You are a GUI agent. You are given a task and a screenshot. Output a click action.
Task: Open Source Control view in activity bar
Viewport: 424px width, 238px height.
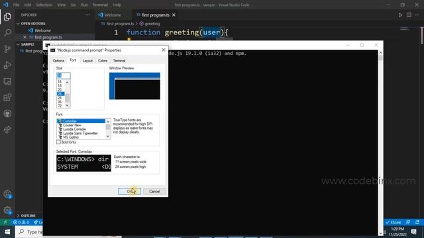click(7, 49)
